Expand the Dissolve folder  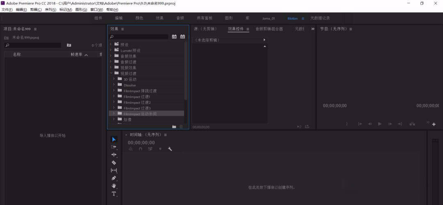[114, 85]
